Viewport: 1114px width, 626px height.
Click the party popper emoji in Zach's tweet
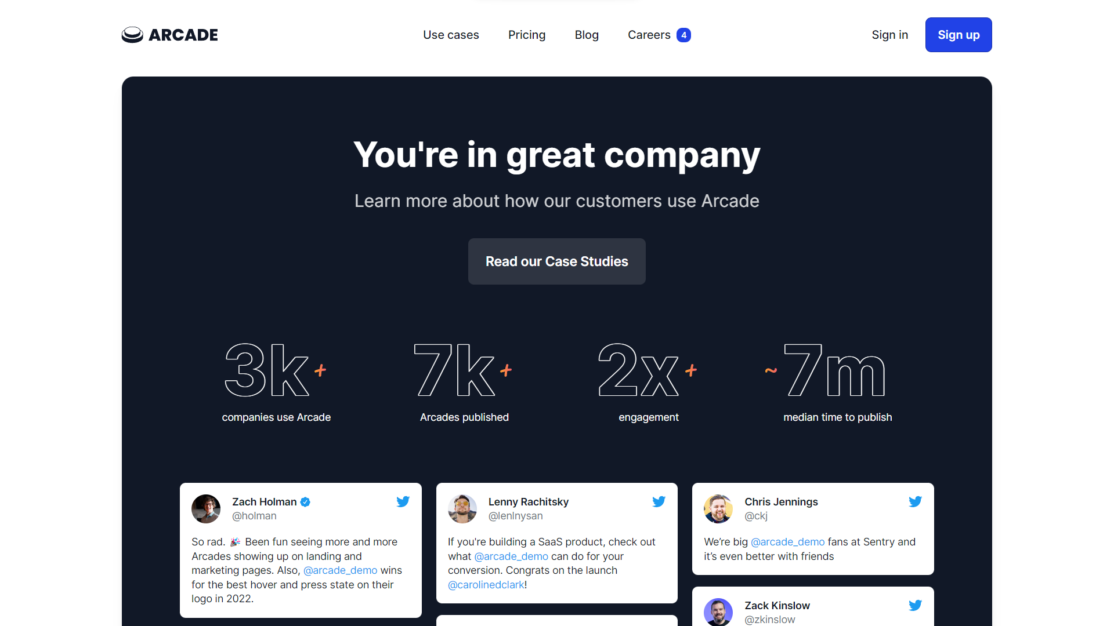[235, 542]
